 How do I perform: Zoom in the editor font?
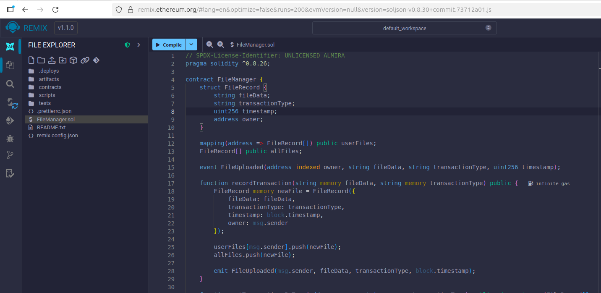(221, 44)
